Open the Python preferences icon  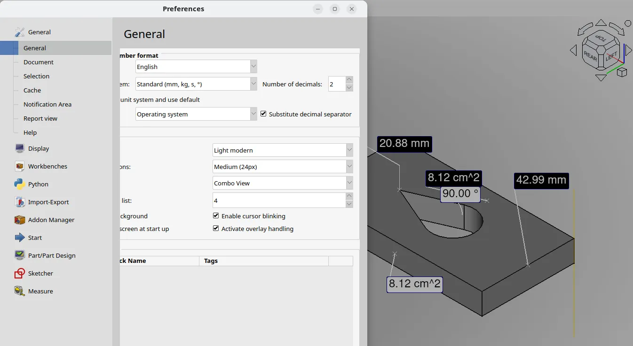click(20, 184)
